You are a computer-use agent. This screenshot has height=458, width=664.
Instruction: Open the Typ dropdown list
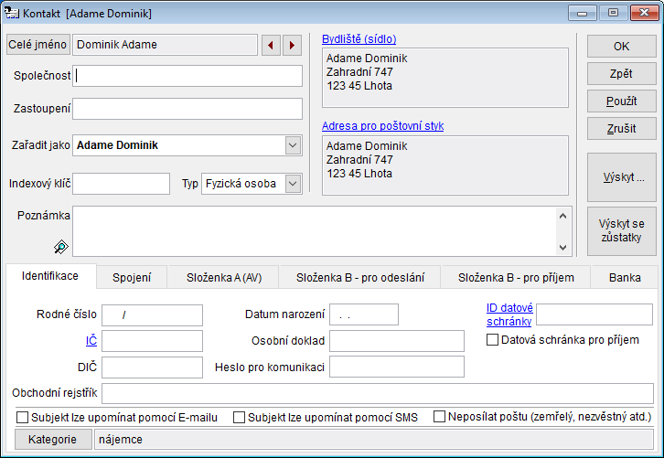[293, 184]
